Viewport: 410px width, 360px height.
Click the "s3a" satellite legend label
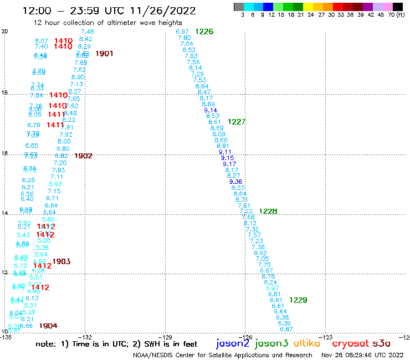381,343
